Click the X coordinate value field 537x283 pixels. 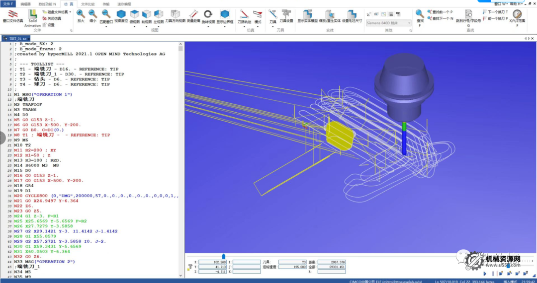(213, 262)
